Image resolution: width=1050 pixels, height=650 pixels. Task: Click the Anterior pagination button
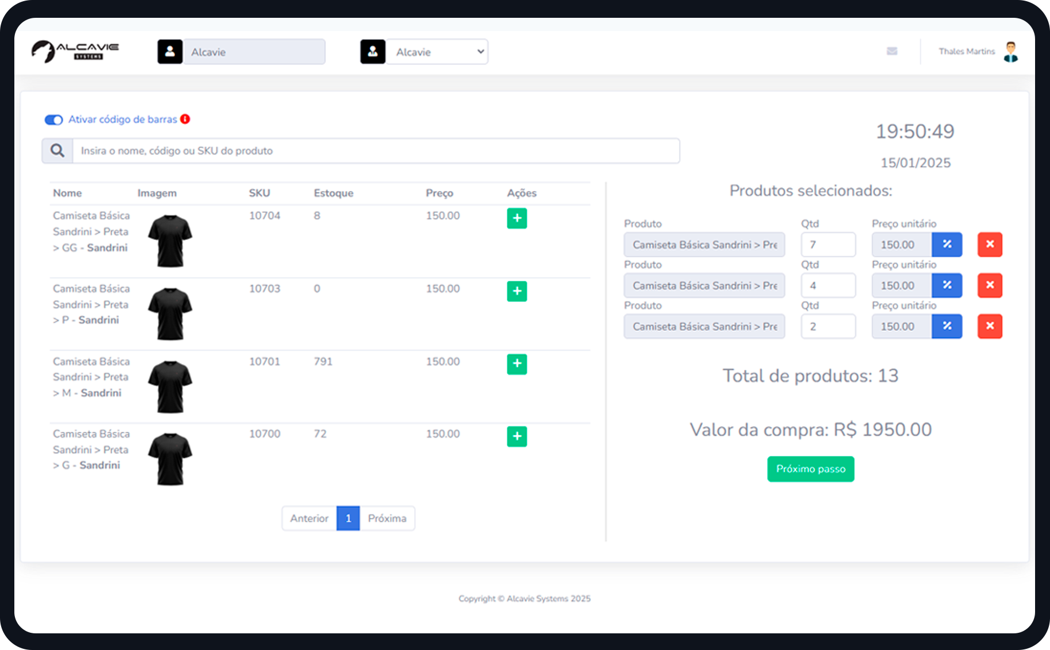[x=309, y=518]
